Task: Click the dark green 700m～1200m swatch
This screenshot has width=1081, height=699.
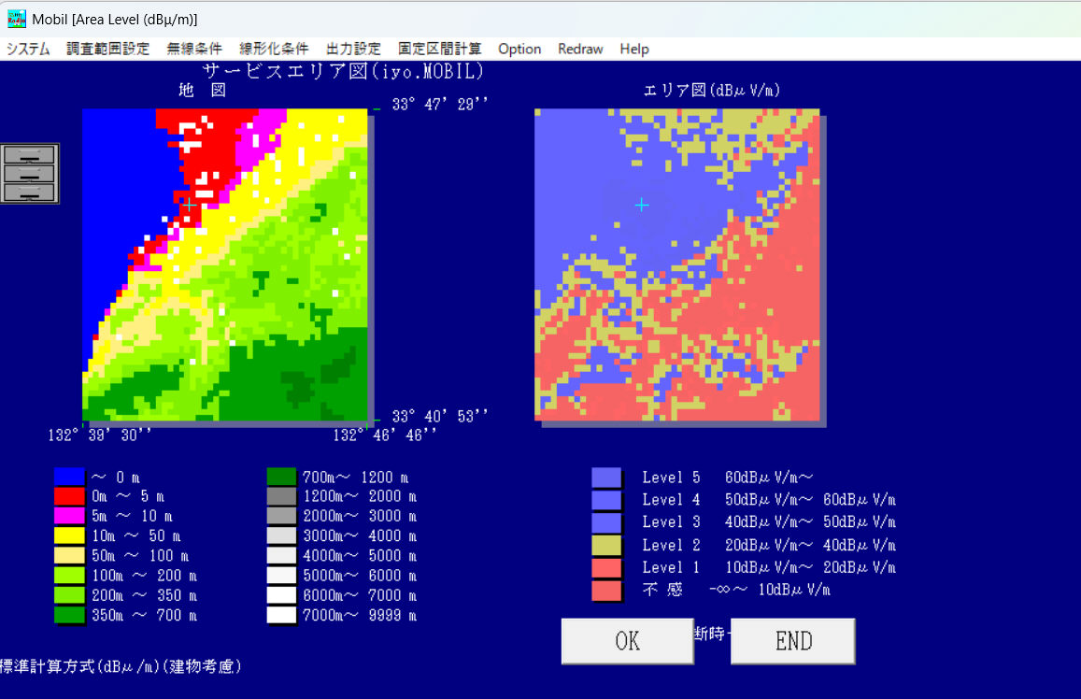Action: click(x=281, y=478)
